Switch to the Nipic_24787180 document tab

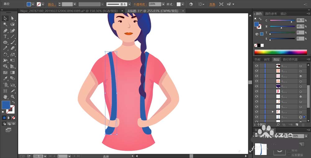pyautogui.click(x=69, y=11)
